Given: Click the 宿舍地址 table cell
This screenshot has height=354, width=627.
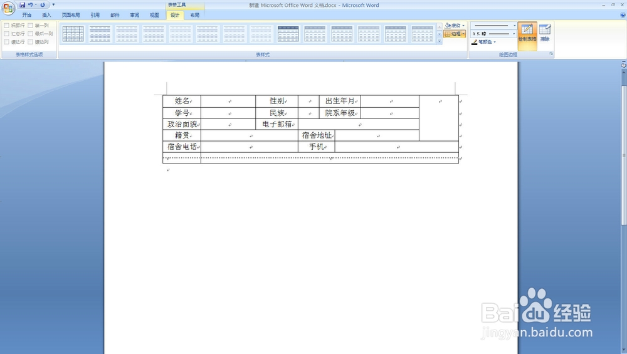Looking at the screenshot, I should pyautogui.click(x=316, y=135).
